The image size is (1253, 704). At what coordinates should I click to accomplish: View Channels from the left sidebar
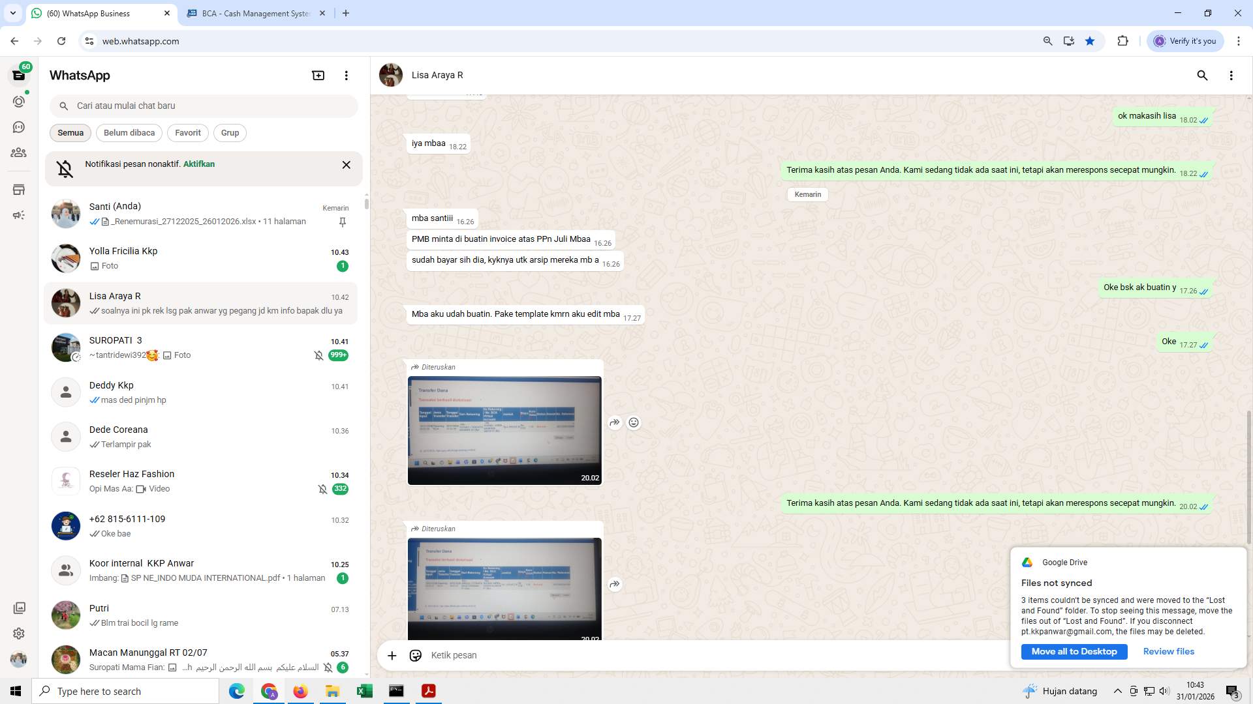pos(19,127)
